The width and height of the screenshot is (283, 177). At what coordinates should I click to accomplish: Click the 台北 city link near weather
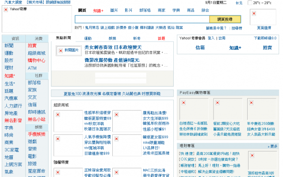point(239,3)
